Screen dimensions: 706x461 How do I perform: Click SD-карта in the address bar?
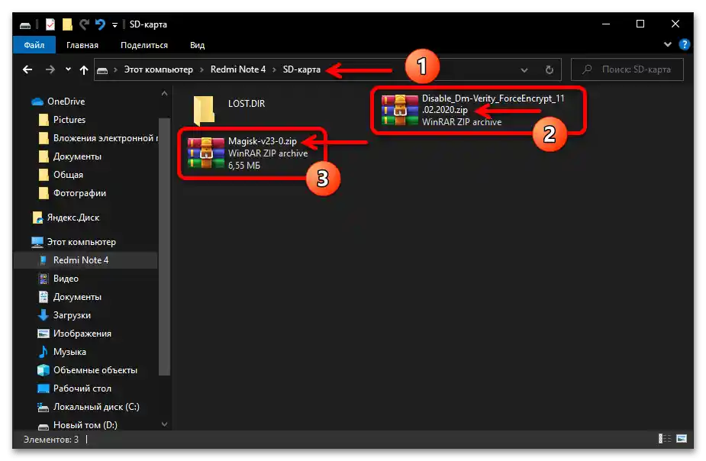point(301,69)
